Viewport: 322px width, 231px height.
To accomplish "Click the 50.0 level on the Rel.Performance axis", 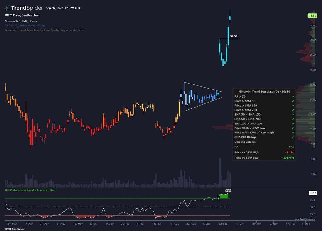I will [x=312, y=207].
